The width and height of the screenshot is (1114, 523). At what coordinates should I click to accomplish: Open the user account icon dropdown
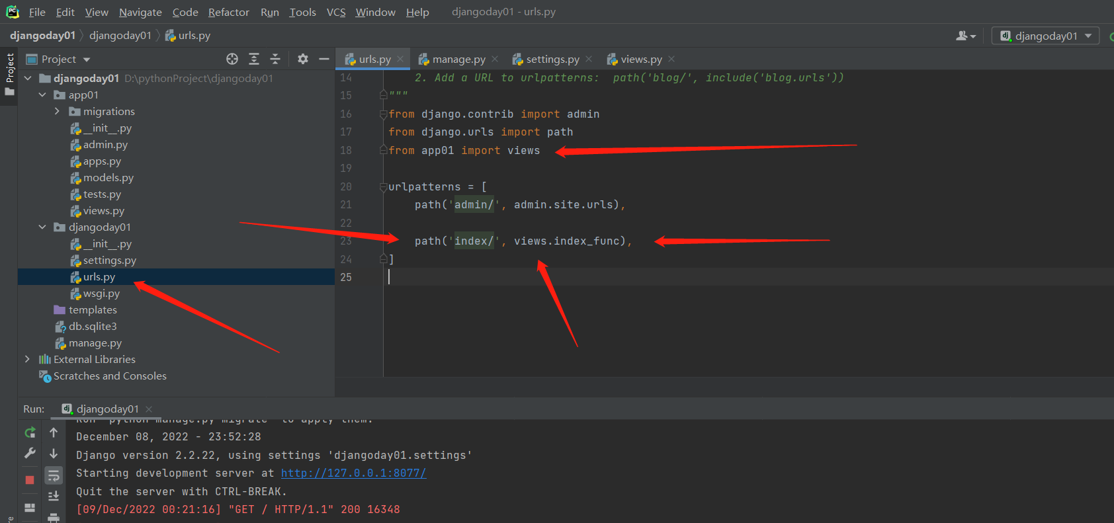tap(966, 36)
